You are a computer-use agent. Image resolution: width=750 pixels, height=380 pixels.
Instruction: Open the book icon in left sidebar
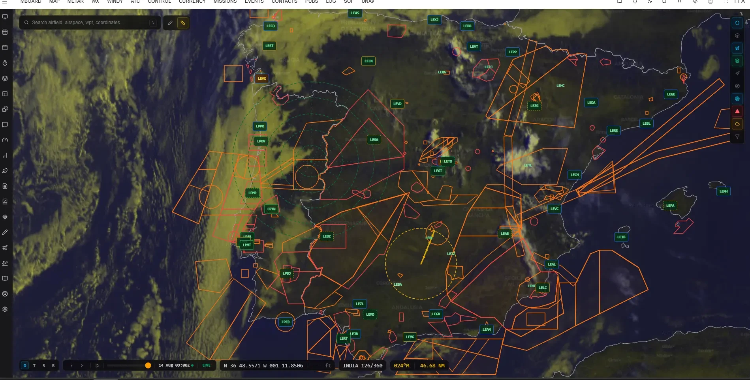click(x=5, y=279)
